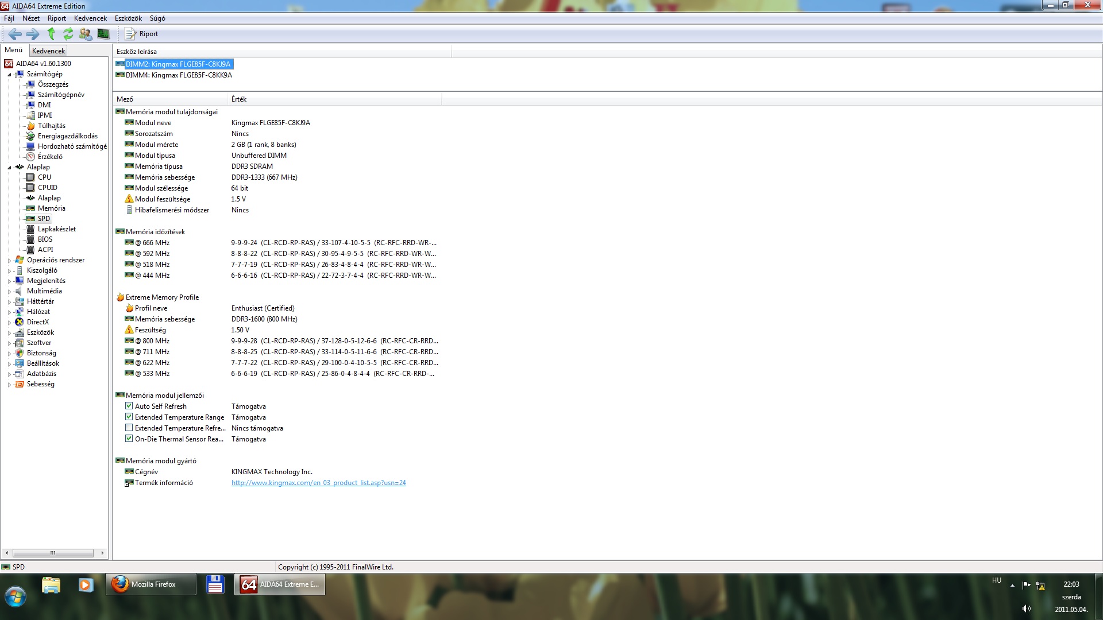Expand the Operációs rendszer node
Image resolution: width=1103 pixels, height=620 pixels.
(9, 261)
